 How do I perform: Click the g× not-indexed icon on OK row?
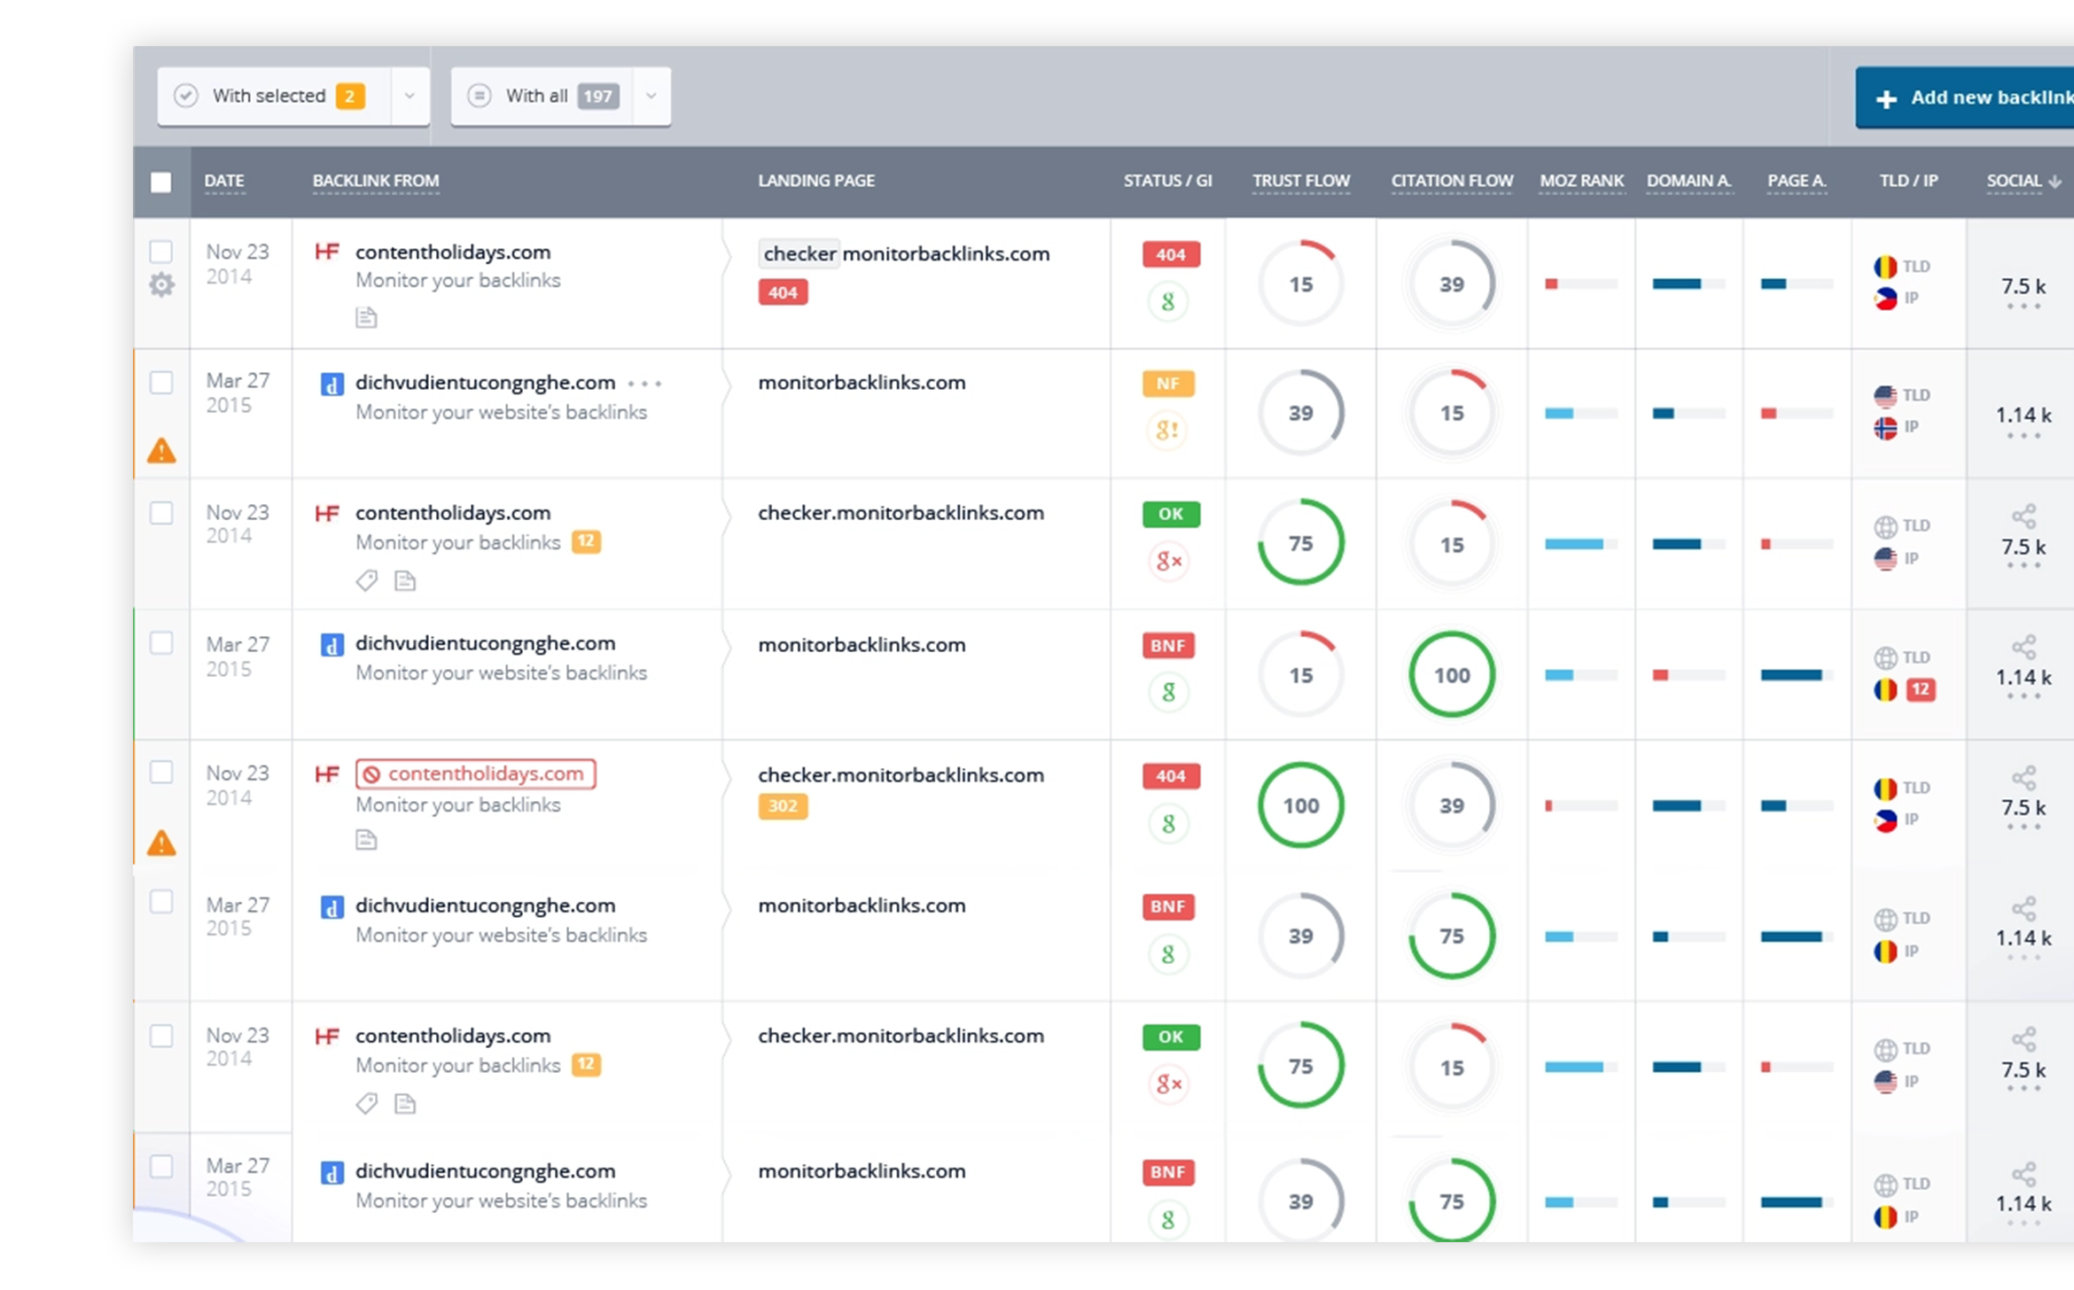(x=1169, y=560)
